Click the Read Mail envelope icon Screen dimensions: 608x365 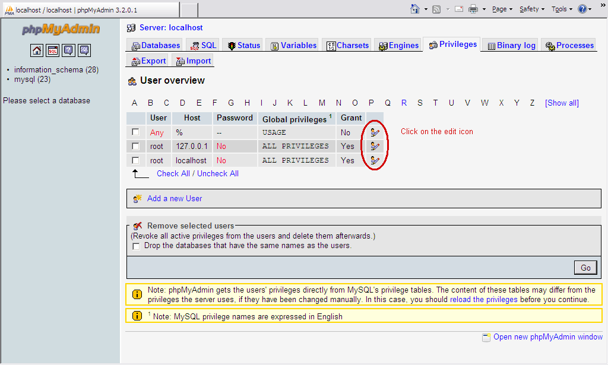459,9
